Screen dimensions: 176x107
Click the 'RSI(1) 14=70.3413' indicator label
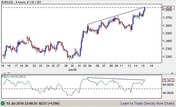(14, 77)
